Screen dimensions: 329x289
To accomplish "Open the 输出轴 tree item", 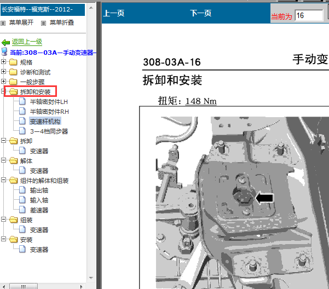I will (x=39, y=190).
